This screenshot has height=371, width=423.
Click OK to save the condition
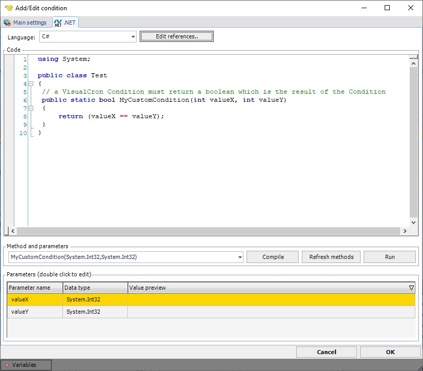click(390, 352)
